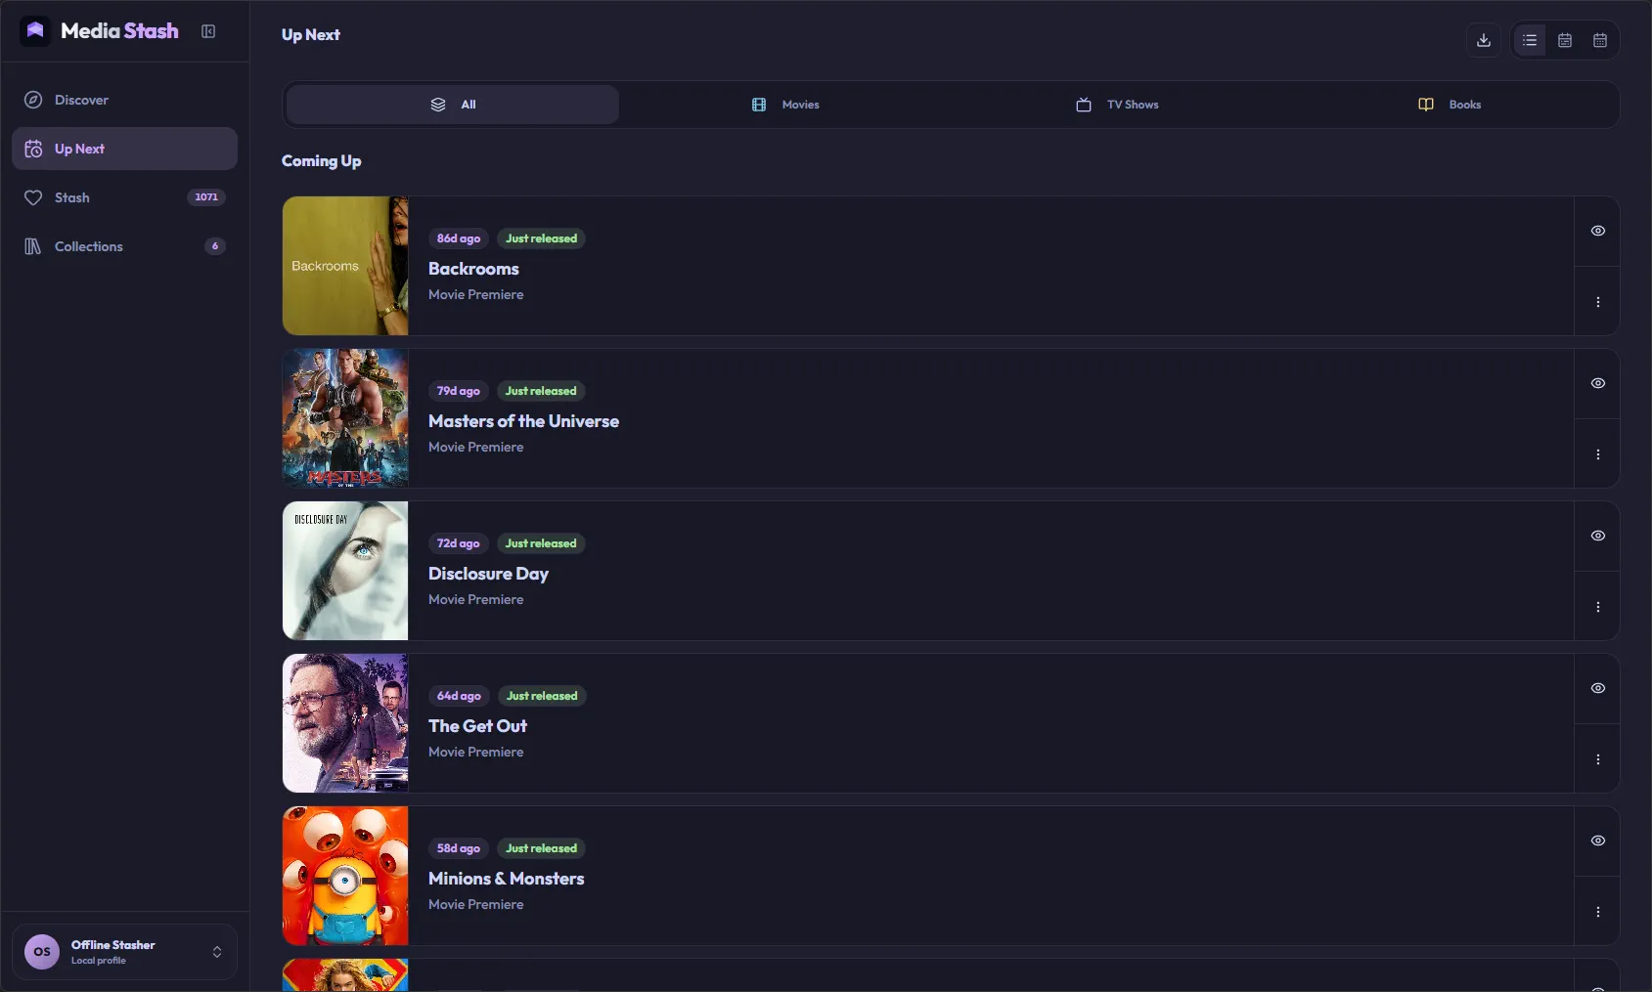The width and height of the screenshot is (1652, 992).
Task: Open more options for Masters of the Universe
Action: coord(1597,454)
